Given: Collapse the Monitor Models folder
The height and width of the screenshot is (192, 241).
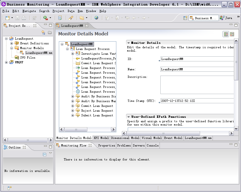Looking at the screenshot, I should (11, 48).
